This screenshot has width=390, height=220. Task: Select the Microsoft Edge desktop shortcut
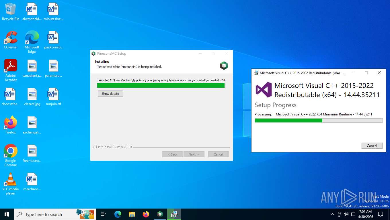32,42
